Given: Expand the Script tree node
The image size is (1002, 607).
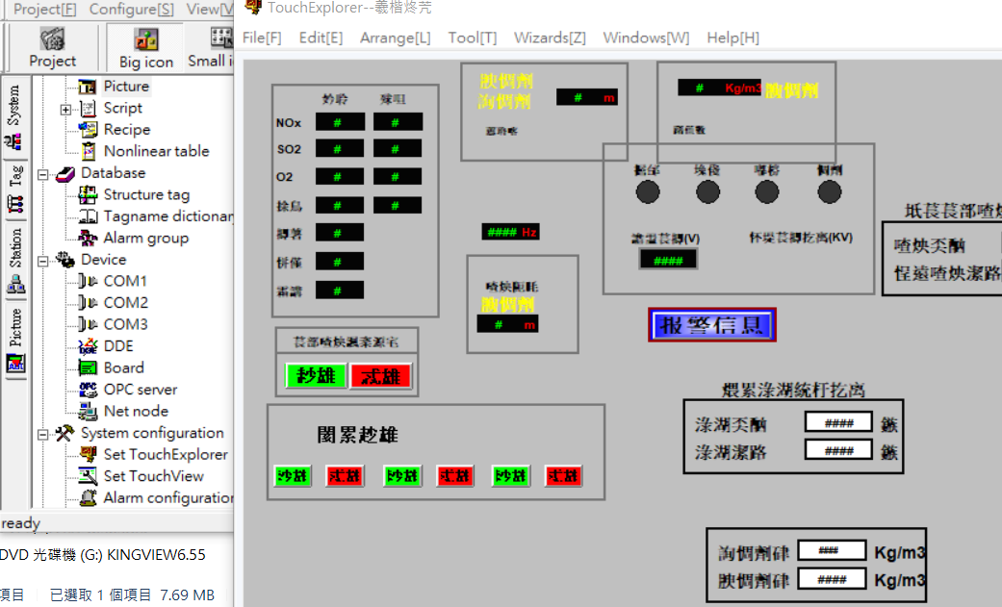Looking at the screenshot, I should (65, 109).
